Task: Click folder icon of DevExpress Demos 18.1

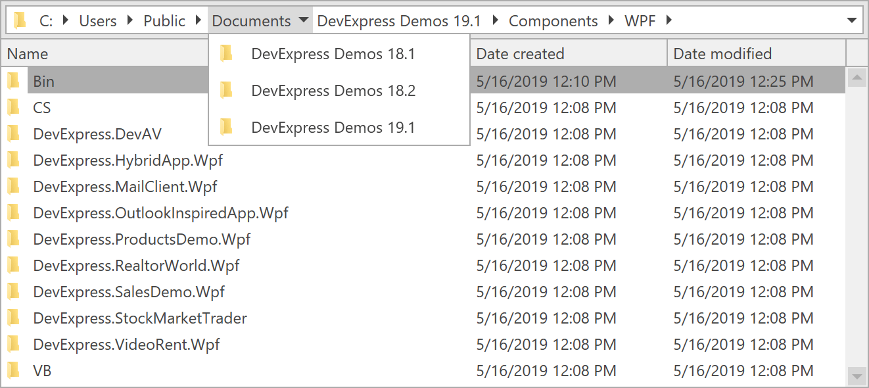Action: [x=227, y=54]
